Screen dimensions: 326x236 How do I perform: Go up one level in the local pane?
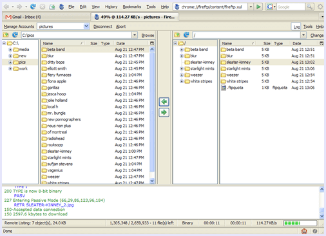[x=6, y=35]
